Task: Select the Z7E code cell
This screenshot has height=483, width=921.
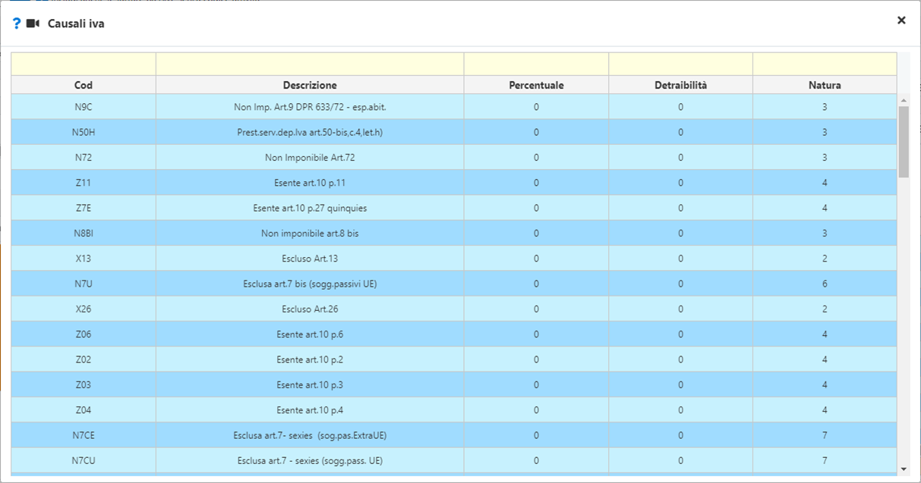Action: tap(84, 208)
